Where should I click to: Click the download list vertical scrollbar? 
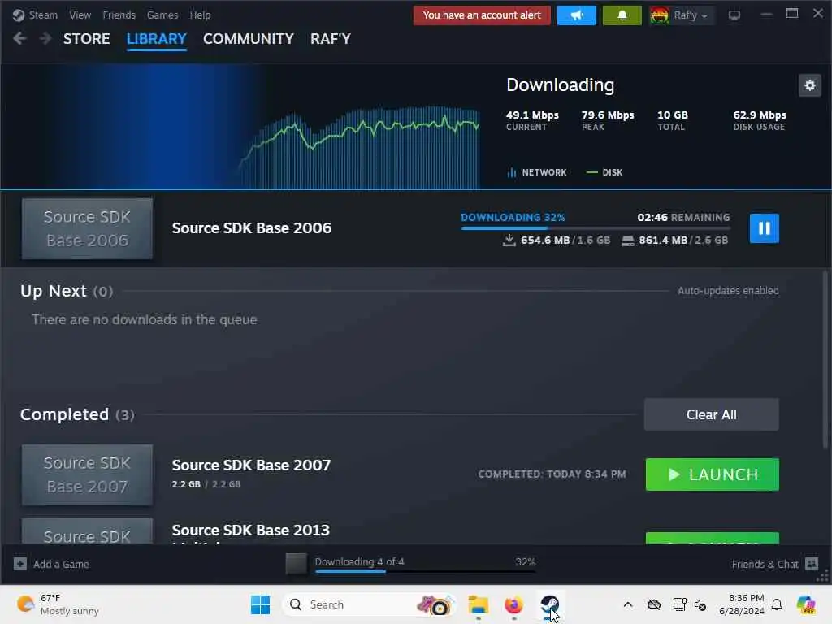point(825,360)
